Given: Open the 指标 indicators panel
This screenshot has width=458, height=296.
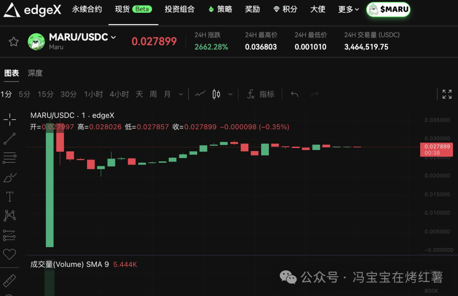Looking at the screenshot, I should (x=261, y=94).
